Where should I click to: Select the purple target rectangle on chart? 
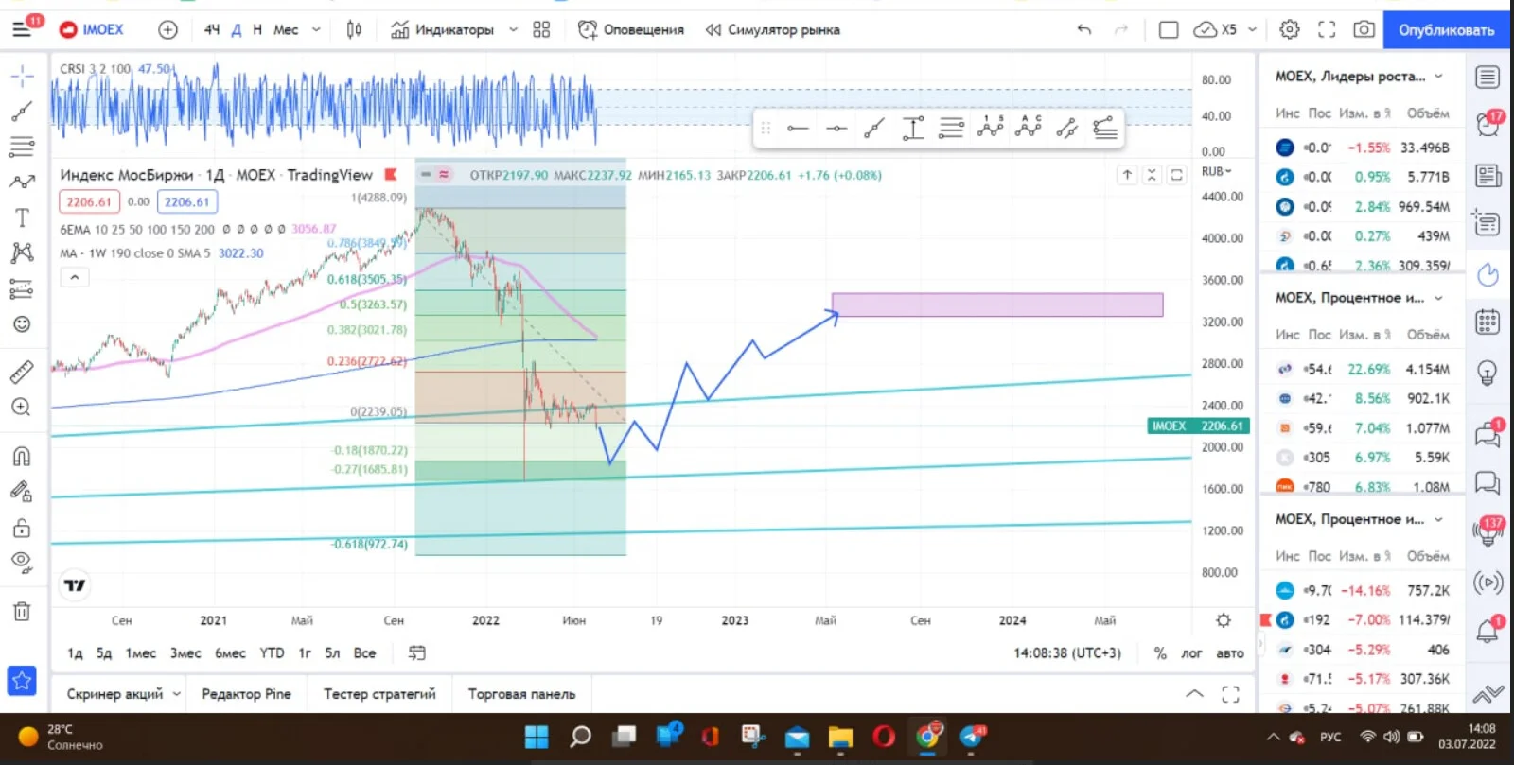(997, 304)
